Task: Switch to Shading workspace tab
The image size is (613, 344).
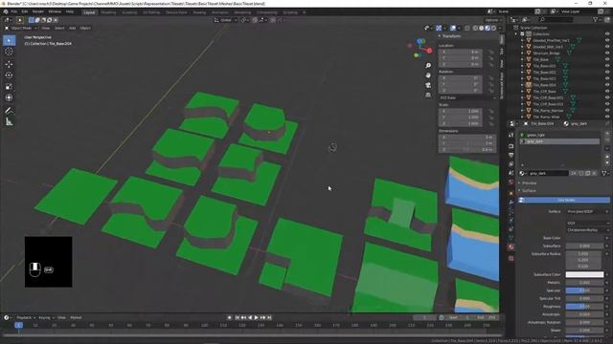Action: pos(199,12)
